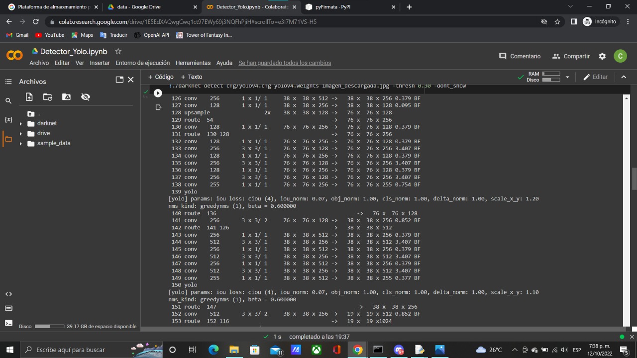This screenshot has height=358, width=637.
Task: Click the Disco usage bar in footer
Action: 49,327
